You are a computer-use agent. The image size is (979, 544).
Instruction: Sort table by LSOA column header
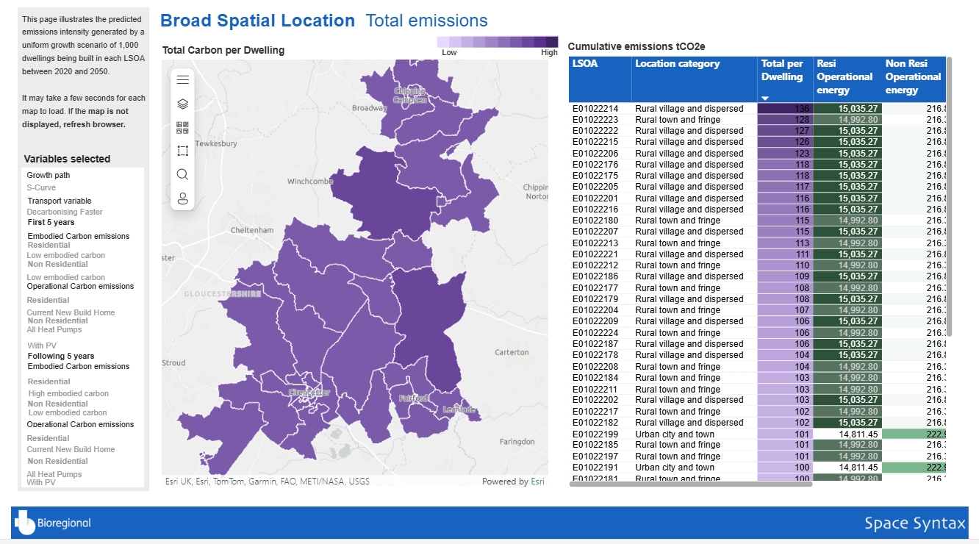tap(585, 64)
